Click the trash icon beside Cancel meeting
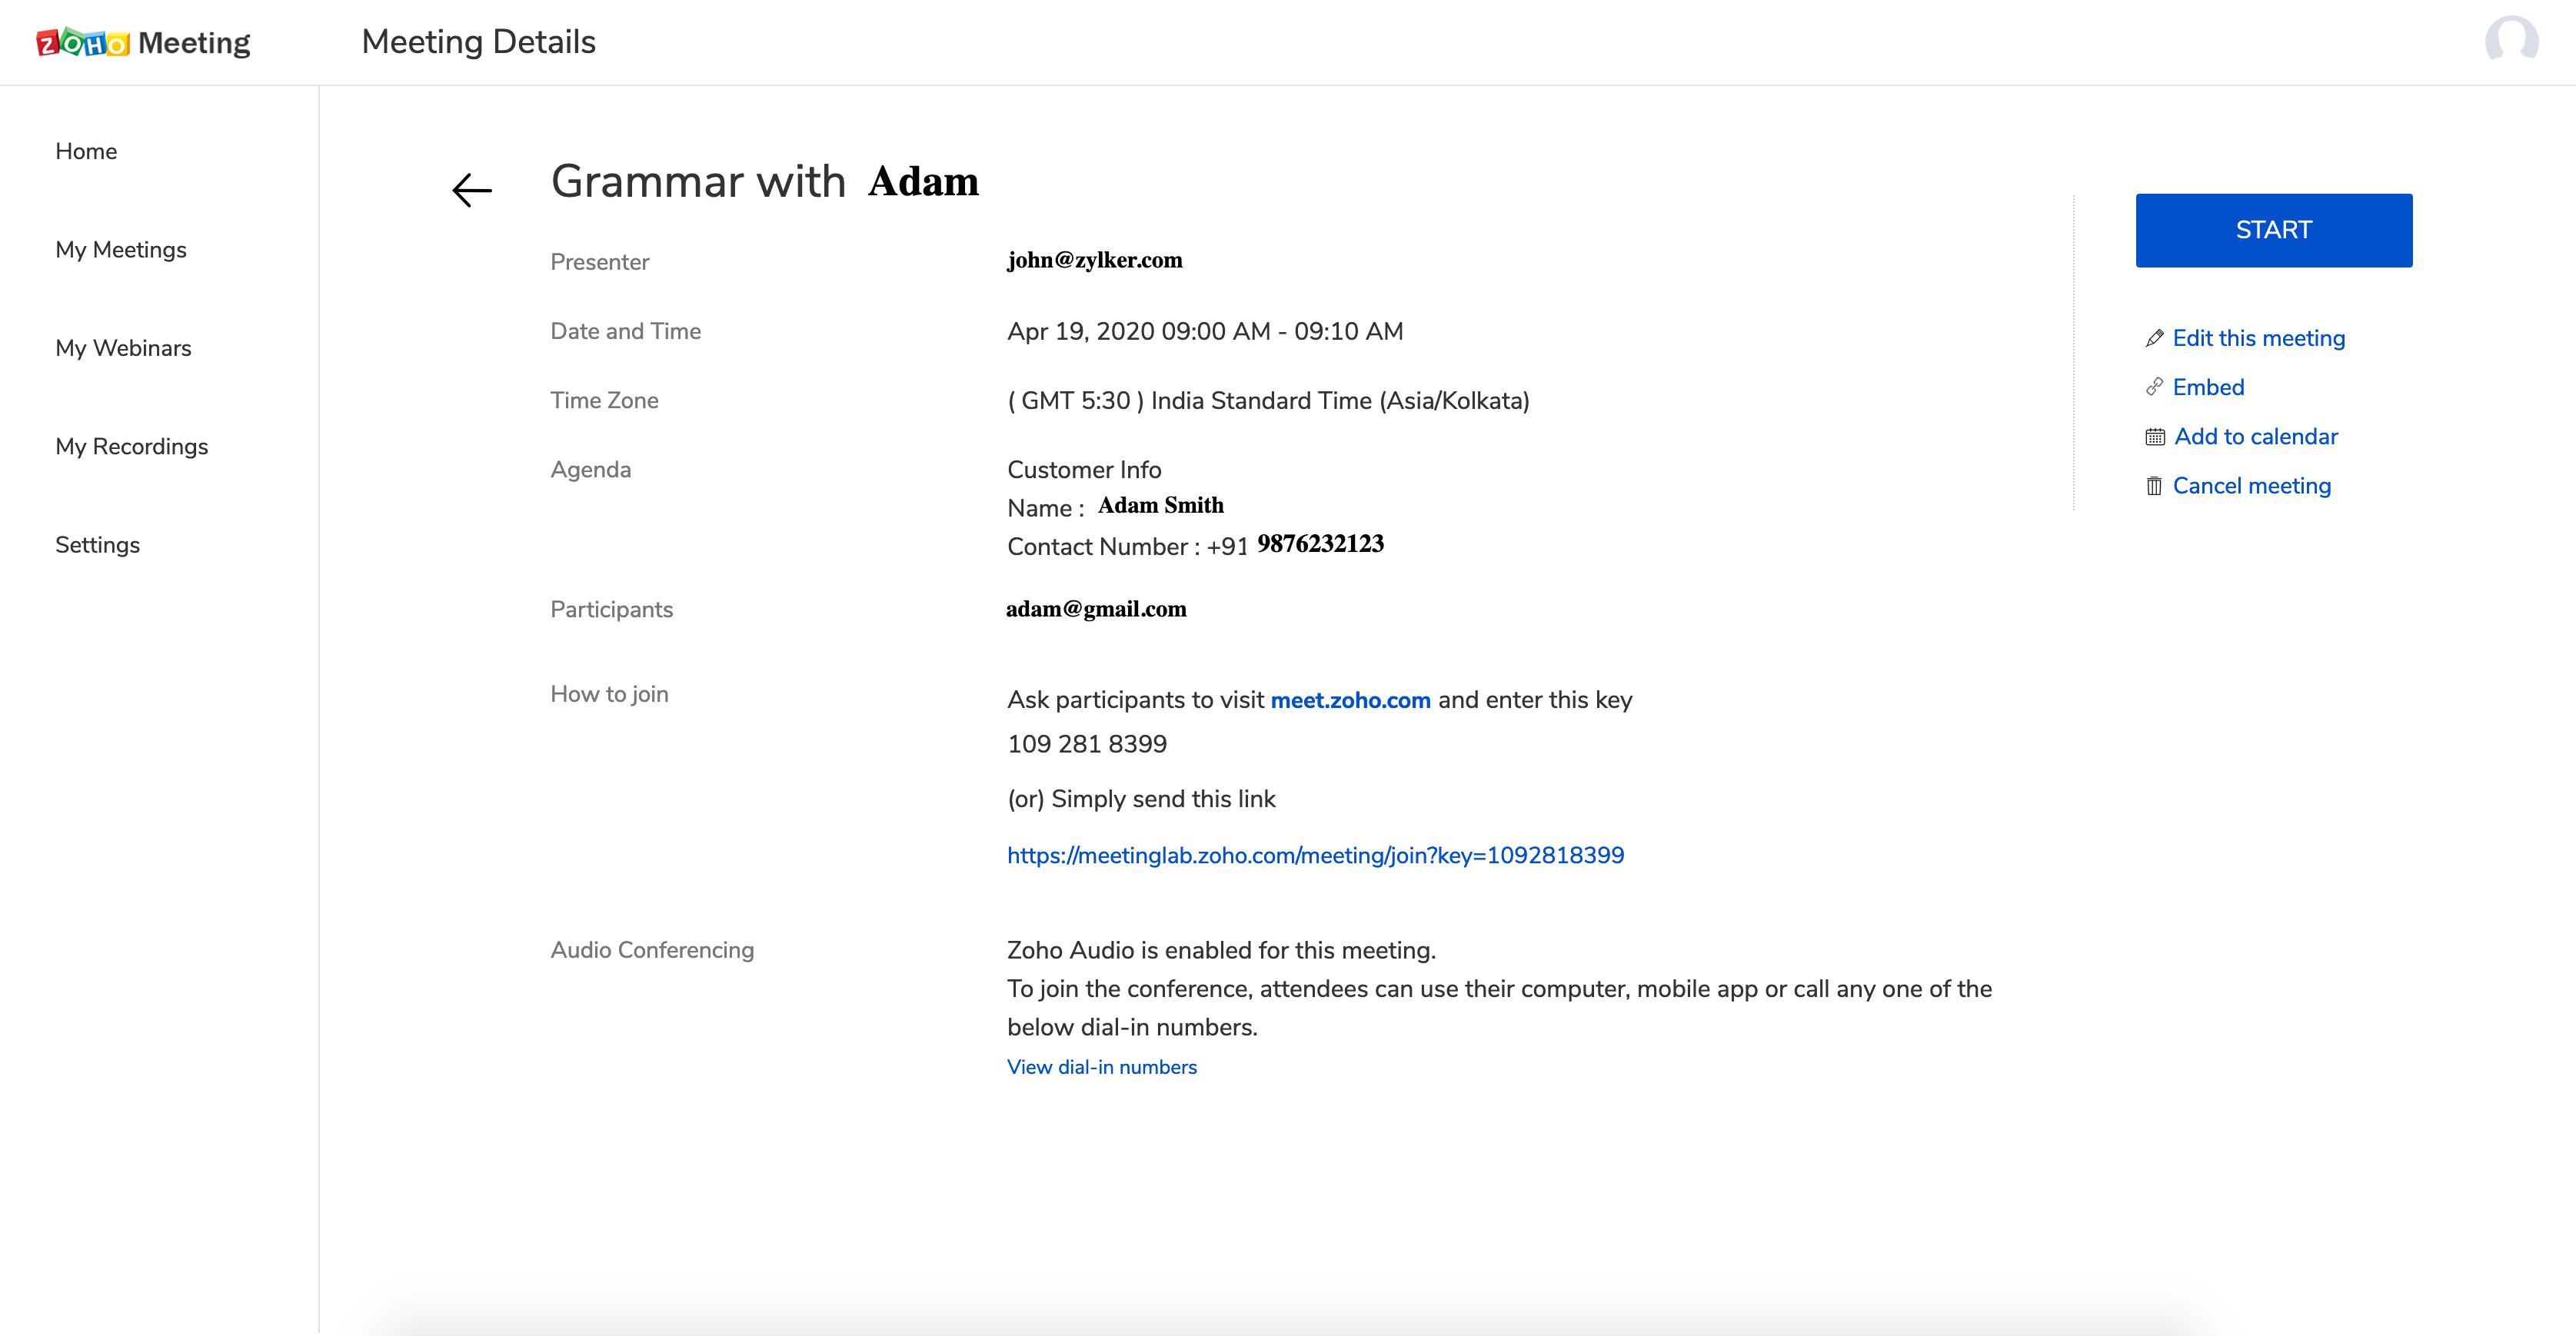This screenshot has height=1336, width=2576. [x=2154, y=486]
